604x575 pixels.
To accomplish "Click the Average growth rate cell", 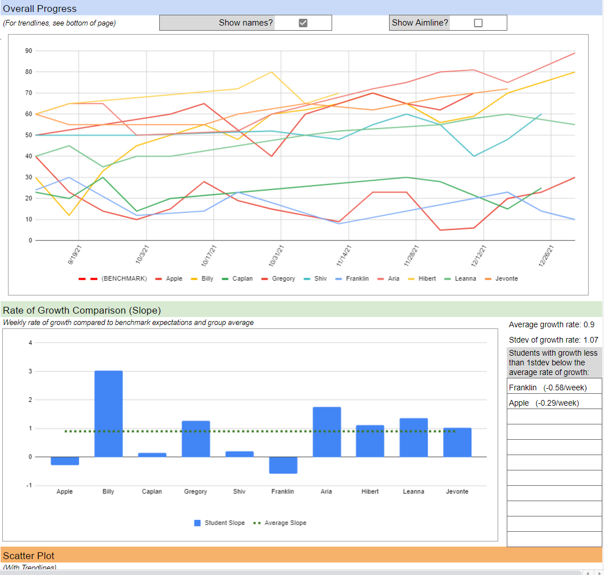I will click(x=552, y=324).
